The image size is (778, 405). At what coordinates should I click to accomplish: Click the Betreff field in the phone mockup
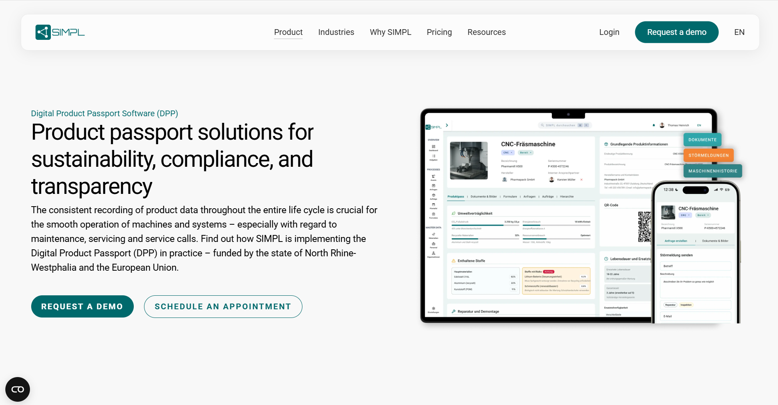click(695, 266)
